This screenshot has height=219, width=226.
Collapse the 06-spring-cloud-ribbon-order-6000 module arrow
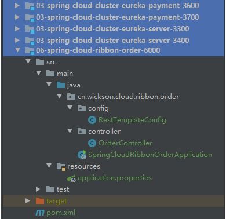18,50
